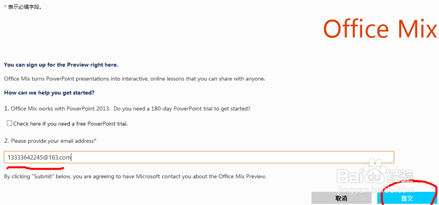Submit the form with 提交 button
Viewport: 439px width, 205px height.
tap(407, 198)
